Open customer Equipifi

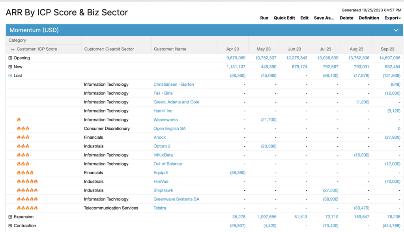pyautogui.click(x=161, y=173)
